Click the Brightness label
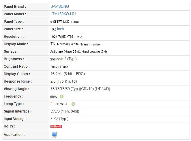Image resolution: width=191 pixels, height=141 pixels. coord(14,59)
